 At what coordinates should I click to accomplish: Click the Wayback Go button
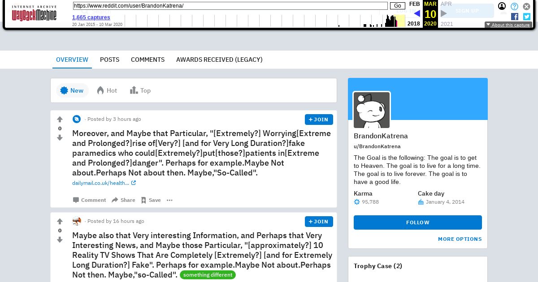click(397, 6)
